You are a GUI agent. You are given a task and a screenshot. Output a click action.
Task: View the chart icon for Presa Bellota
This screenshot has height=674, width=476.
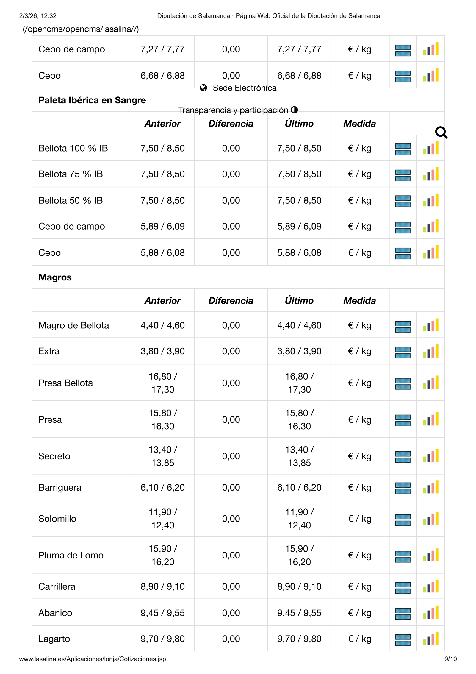[431, 383]
